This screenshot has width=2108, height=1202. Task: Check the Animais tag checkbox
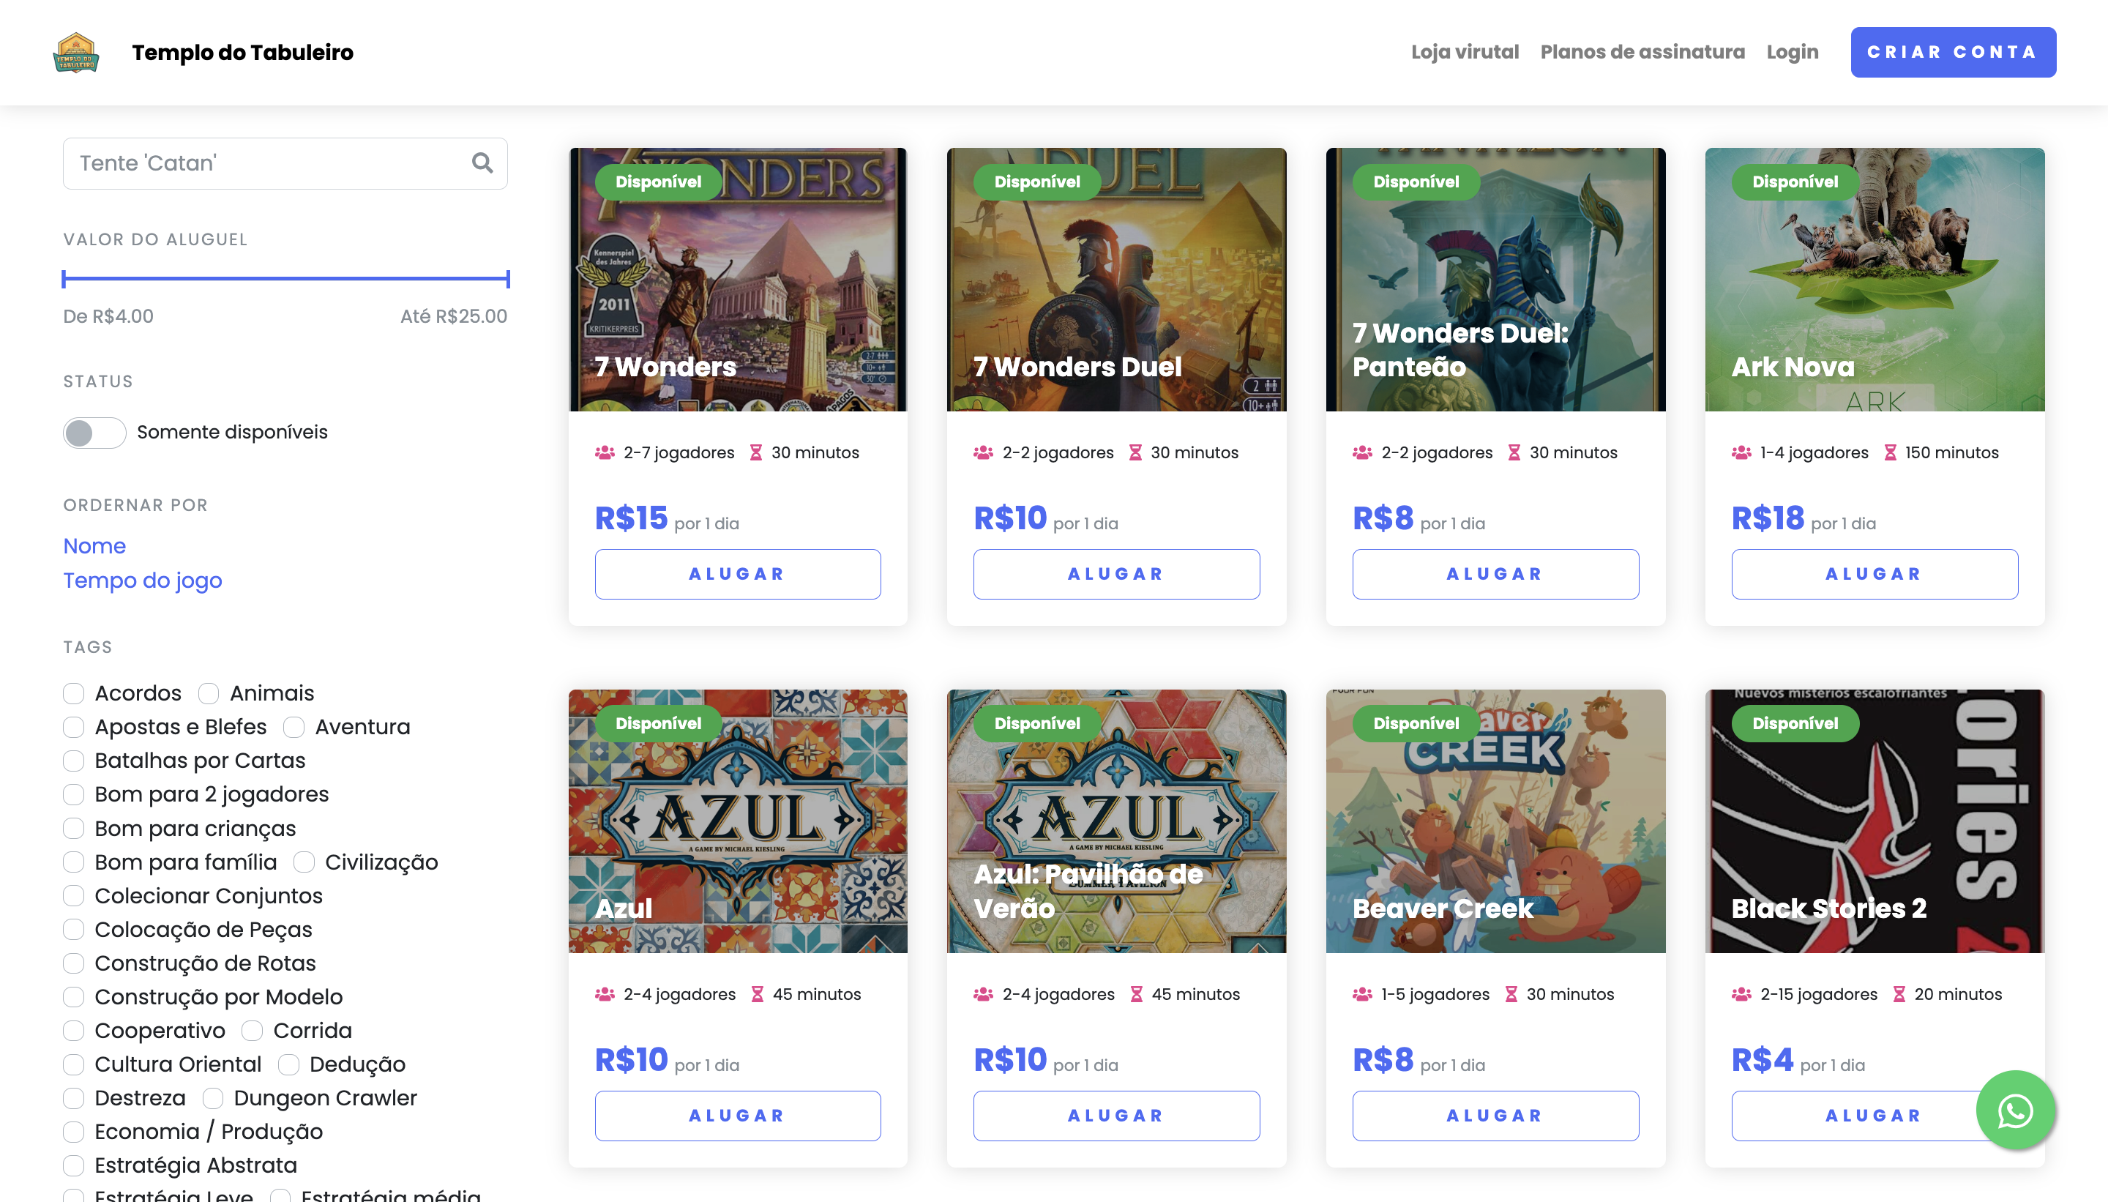point(209,693)
